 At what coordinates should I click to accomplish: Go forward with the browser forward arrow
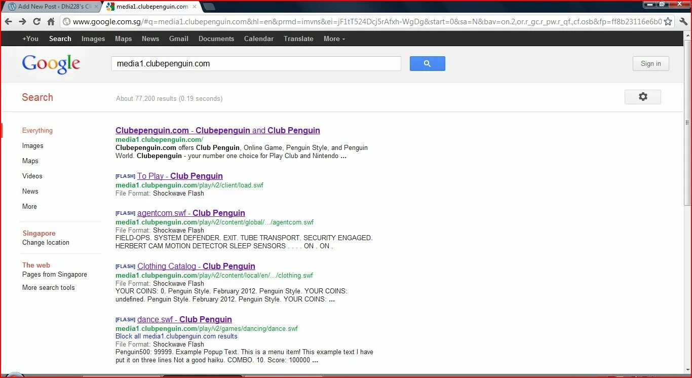pyautogui.click(x=22, y=21)
